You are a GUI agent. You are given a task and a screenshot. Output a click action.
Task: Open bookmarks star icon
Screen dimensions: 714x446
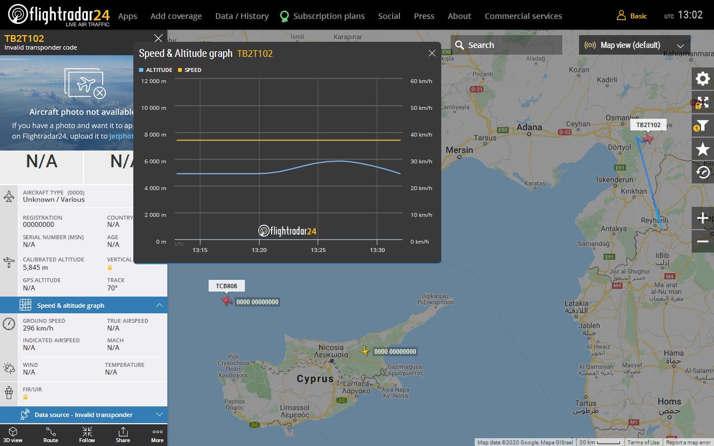click(703, 149)
